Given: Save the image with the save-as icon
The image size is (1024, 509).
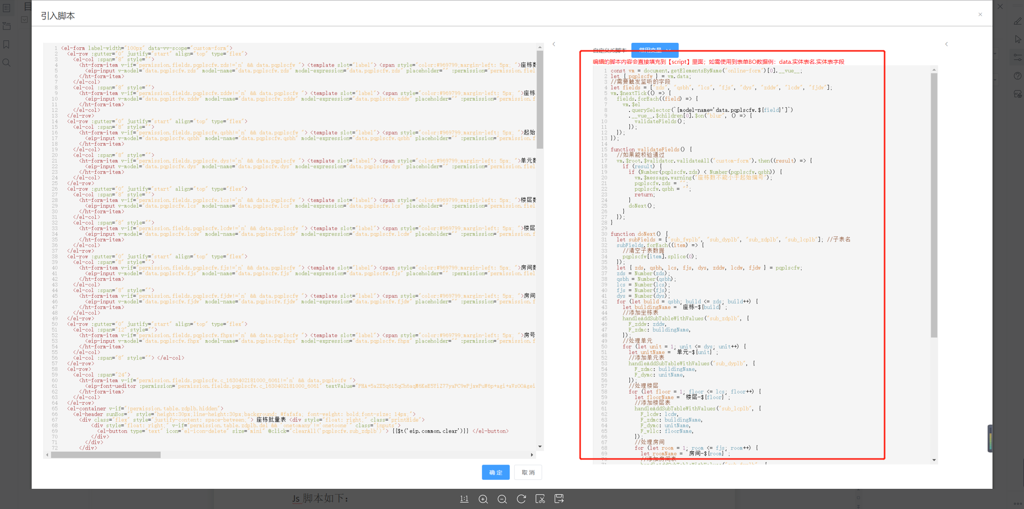Looking at the screenshot, I should pyautogui.click(x=559, y=499).
